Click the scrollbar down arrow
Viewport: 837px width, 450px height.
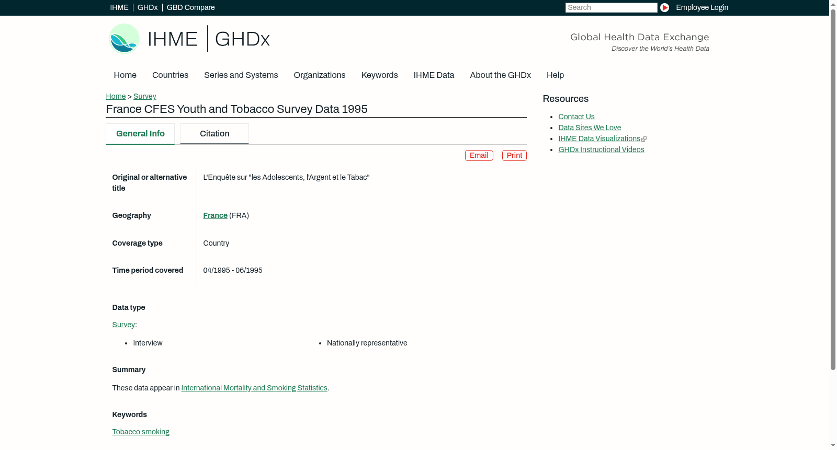point(833,446)
